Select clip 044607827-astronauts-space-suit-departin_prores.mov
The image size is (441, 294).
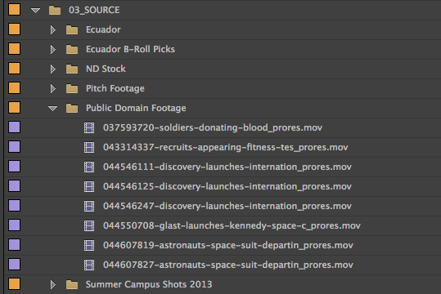tap(228, 265)
